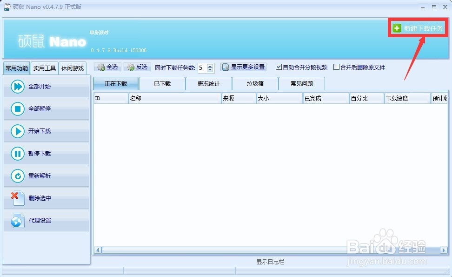Start all downloads with 全部开始
Viewport: 452px width, 277px height.
tap(47, 86)
